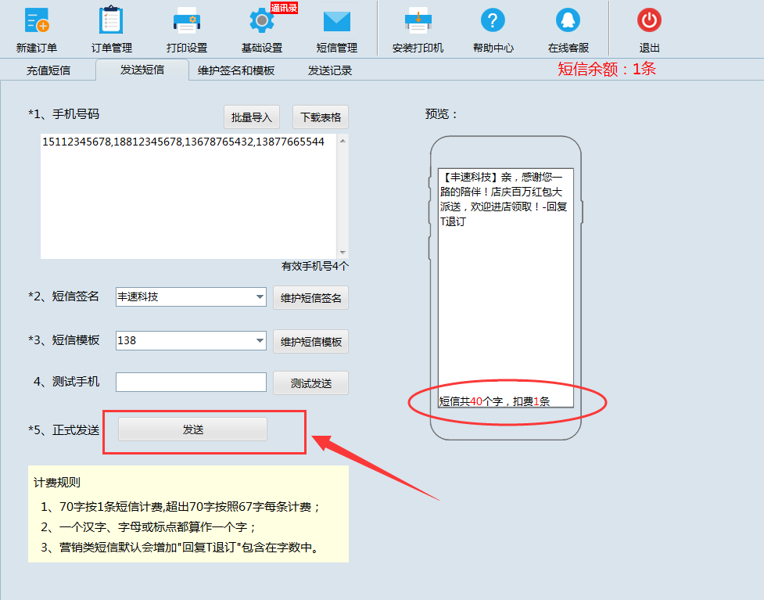764x600 pixels.
Task: Click 下载表格 download template button
Action: point(321,117)
